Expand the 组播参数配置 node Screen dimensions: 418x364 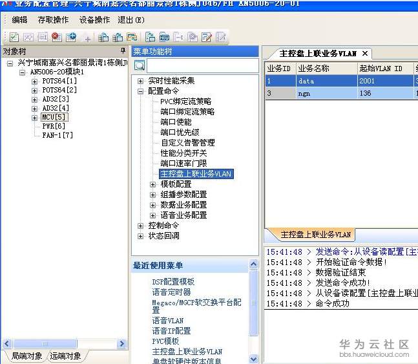click(152, 195)
